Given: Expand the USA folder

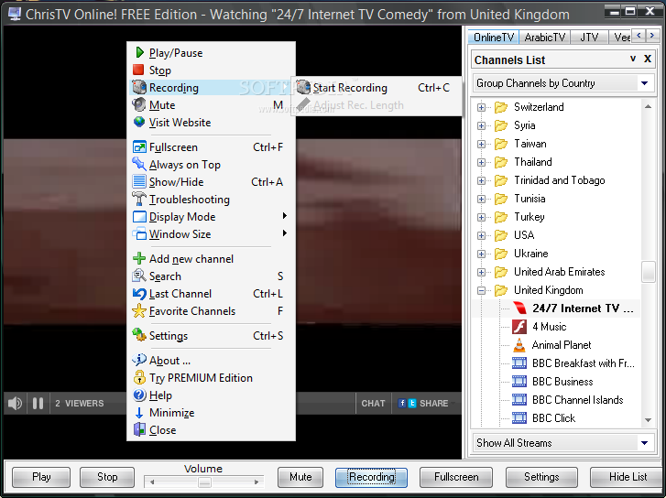Looking at the screenshot, I should tap(481, 235).
